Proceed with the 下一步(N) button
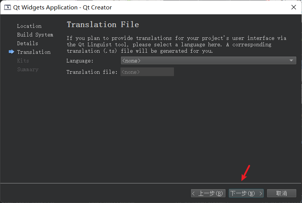This screenshot has width=302, height=203. coord(246,193)
